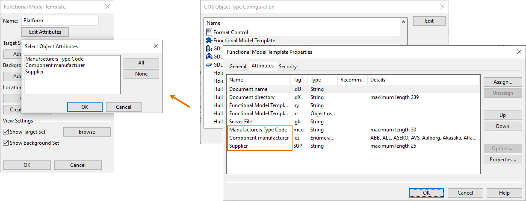Close the Select Object Attributes dialog
The height and width of the screenshot is (201, 526).
(155, 46)
